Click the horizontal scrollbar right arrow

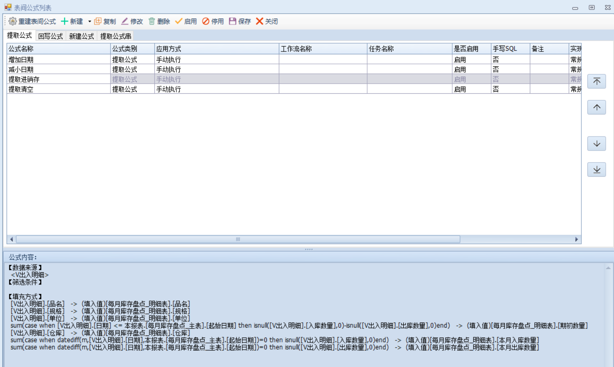pyautogui.click(x=576, y=239)
